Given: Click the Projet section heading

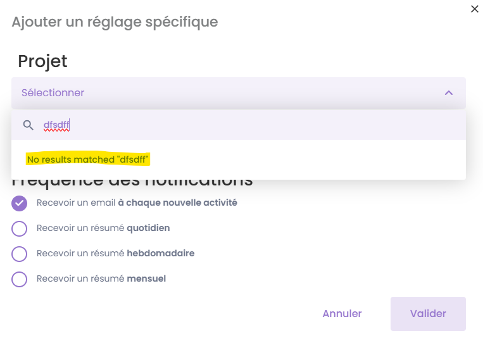Looking at the screenshot, I should coord(42,61).
